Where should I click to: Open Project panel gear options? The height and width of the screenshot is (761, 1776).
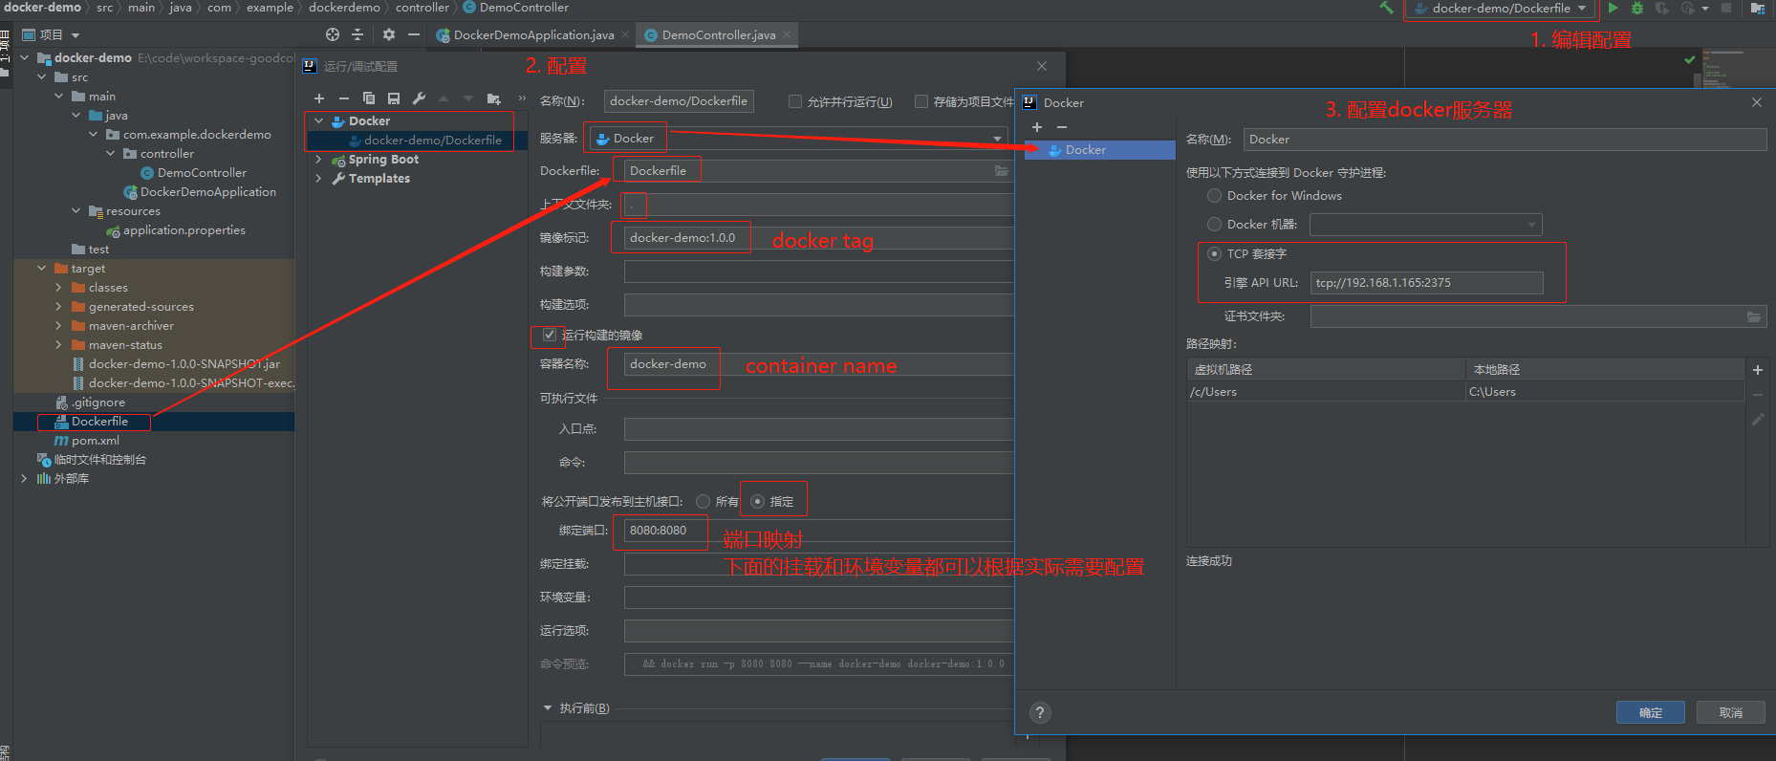[x=389, y=34]
